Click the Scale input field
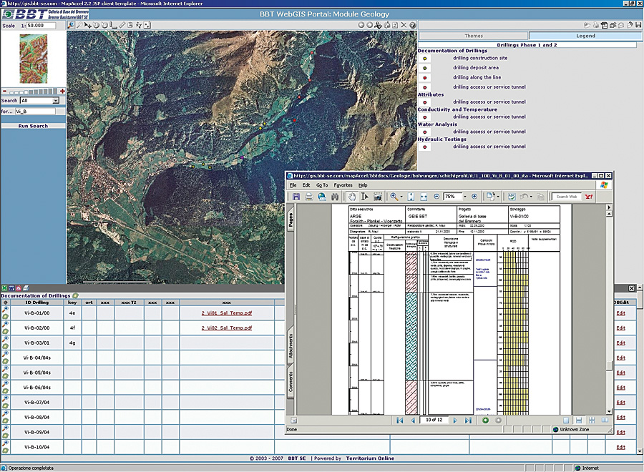The image size is (644, 472). (42, 26)
